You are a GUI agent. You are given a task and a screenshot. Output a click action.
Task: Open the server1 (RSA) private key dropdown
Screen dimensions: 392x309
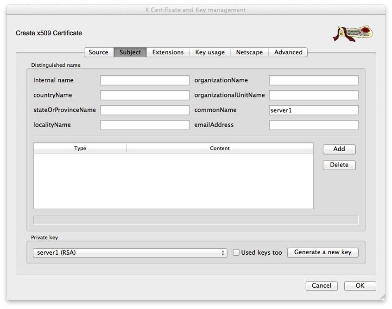coord(129,252)
